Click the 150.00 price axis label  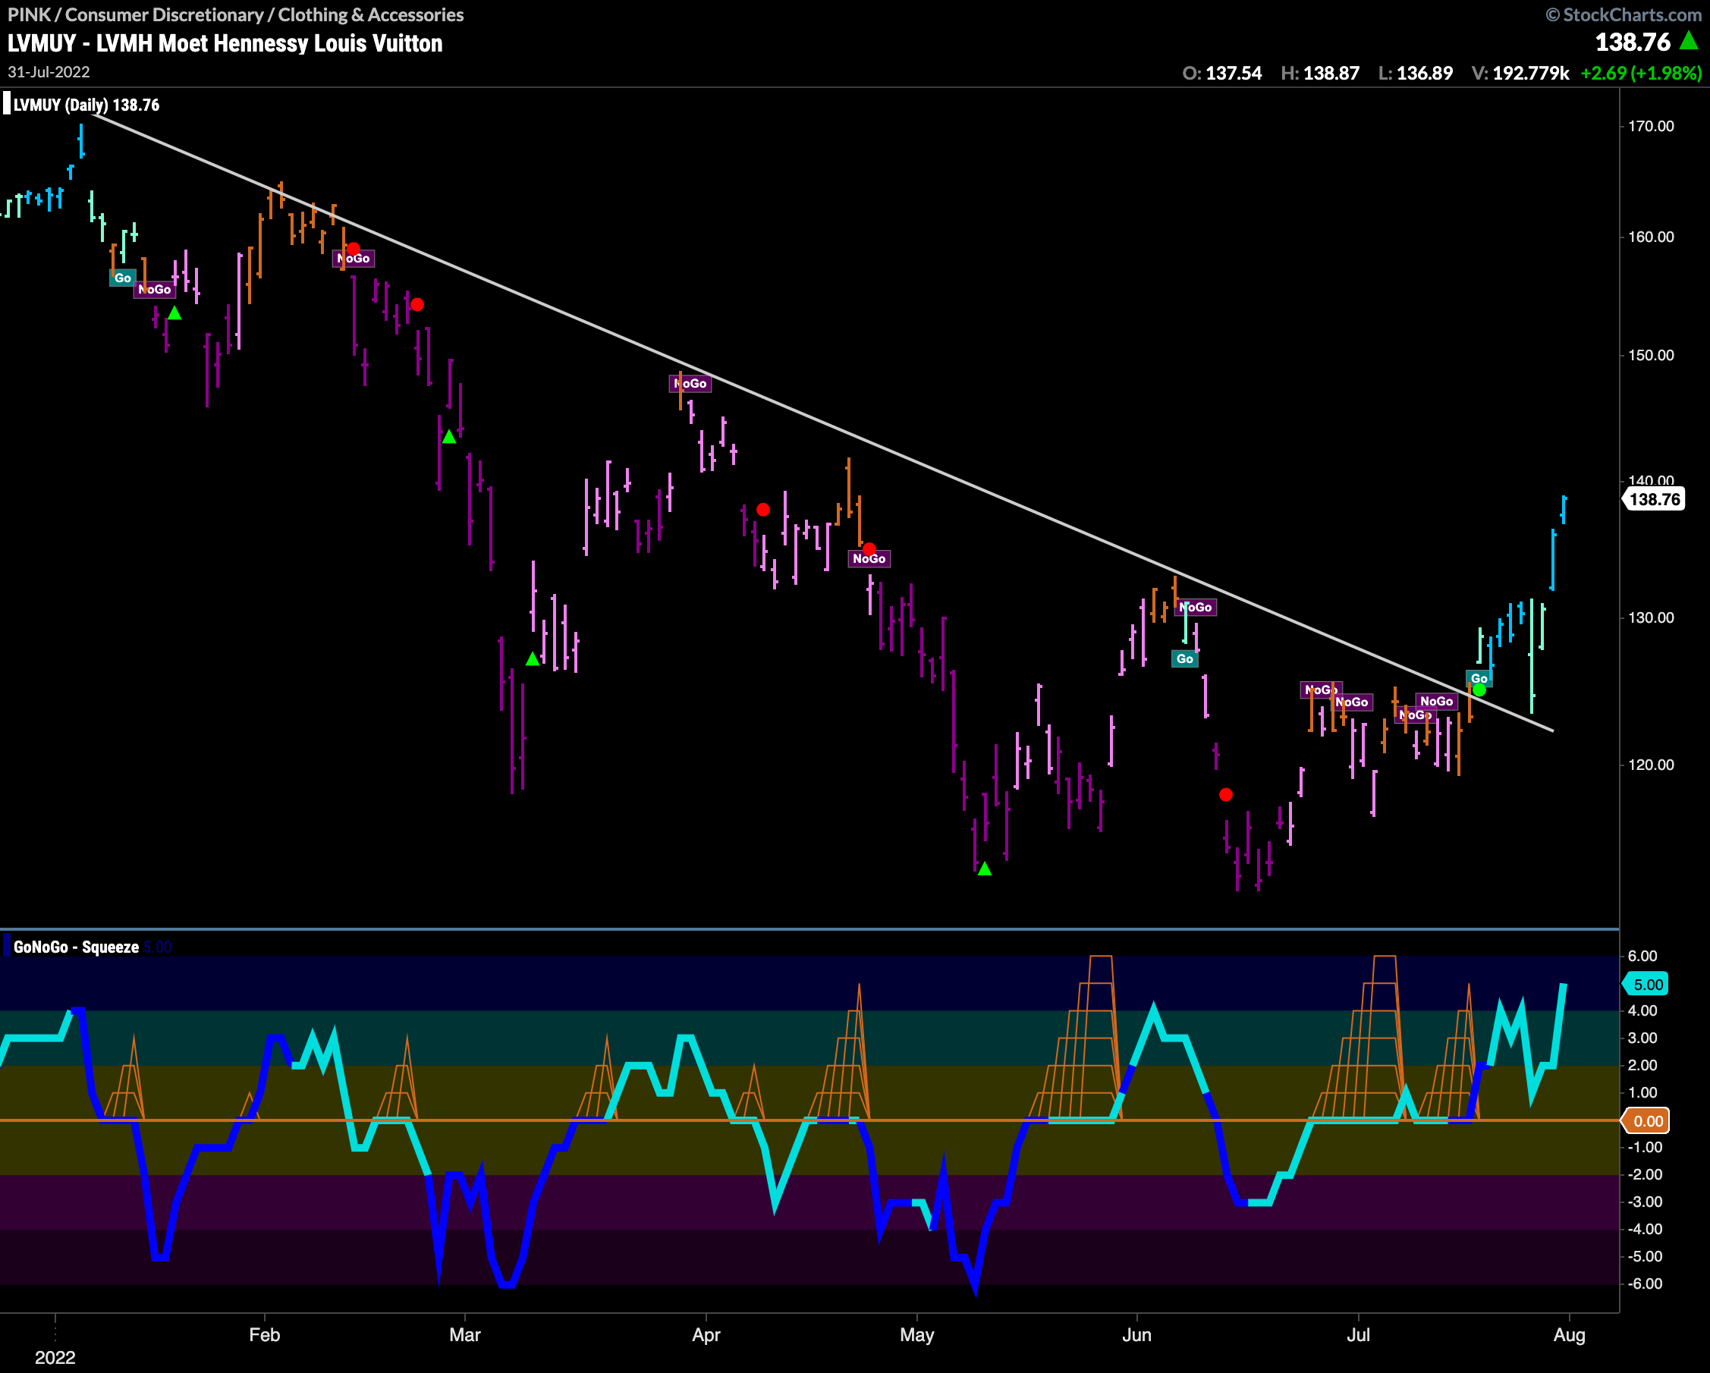point(1651,354)
